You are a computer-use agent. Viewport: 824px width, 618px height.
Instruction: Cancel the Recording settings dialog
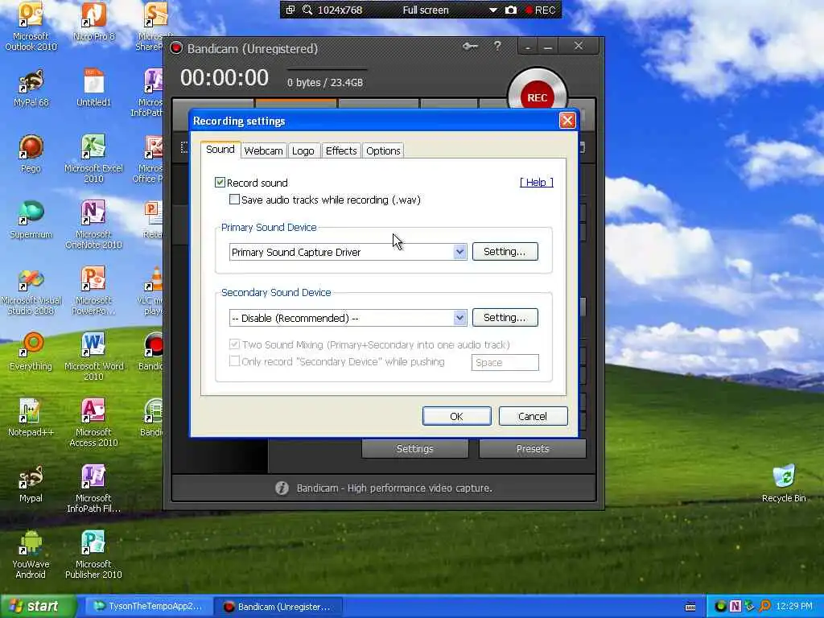pyautogui.click(x=533, y=416)
